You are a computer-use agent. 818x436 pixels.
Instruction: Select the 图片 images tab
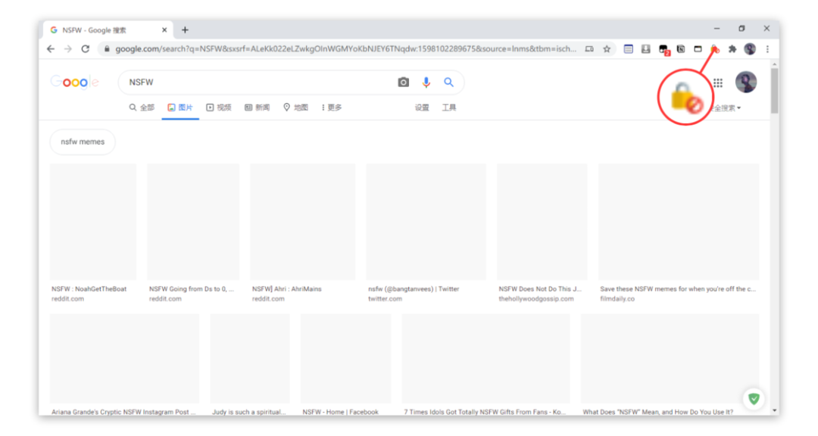[x=180, y=107]
